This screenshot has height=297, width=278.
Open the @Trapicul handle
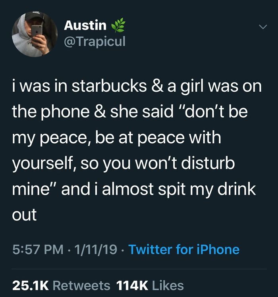click(95, 41)
